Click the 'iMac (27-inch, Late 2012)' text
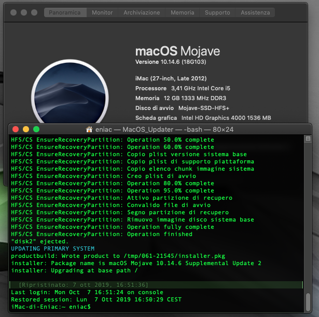The width and height of the screenshot is (319, 317). click(171, 78)
